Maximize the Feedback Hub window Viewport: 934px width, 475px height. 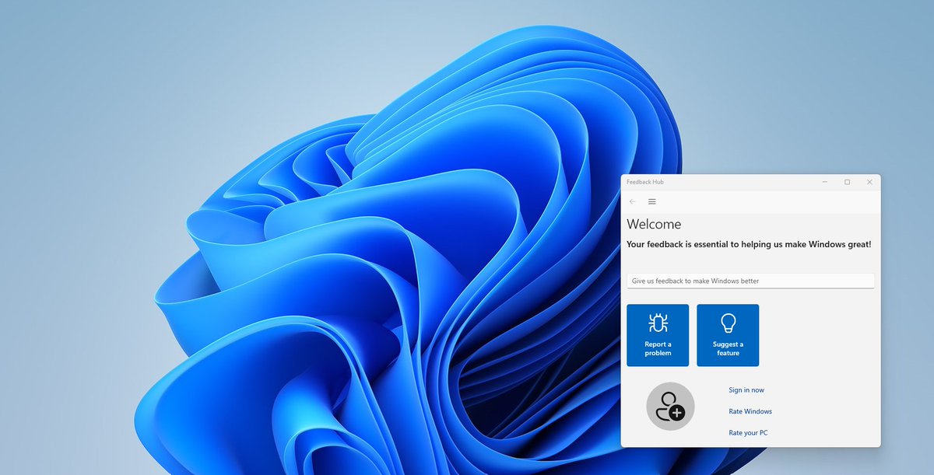(x=848, y=182)
